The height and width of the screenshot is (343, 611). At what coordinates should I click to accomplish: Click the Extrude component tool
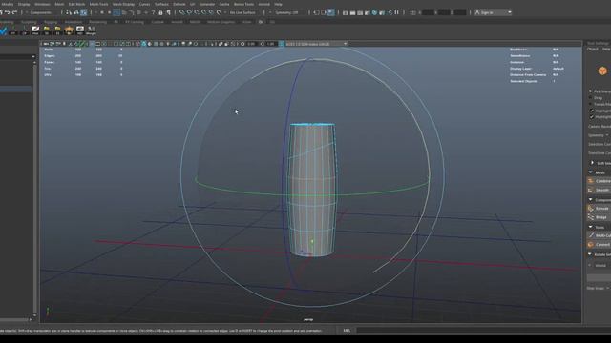tap(600, 209)
